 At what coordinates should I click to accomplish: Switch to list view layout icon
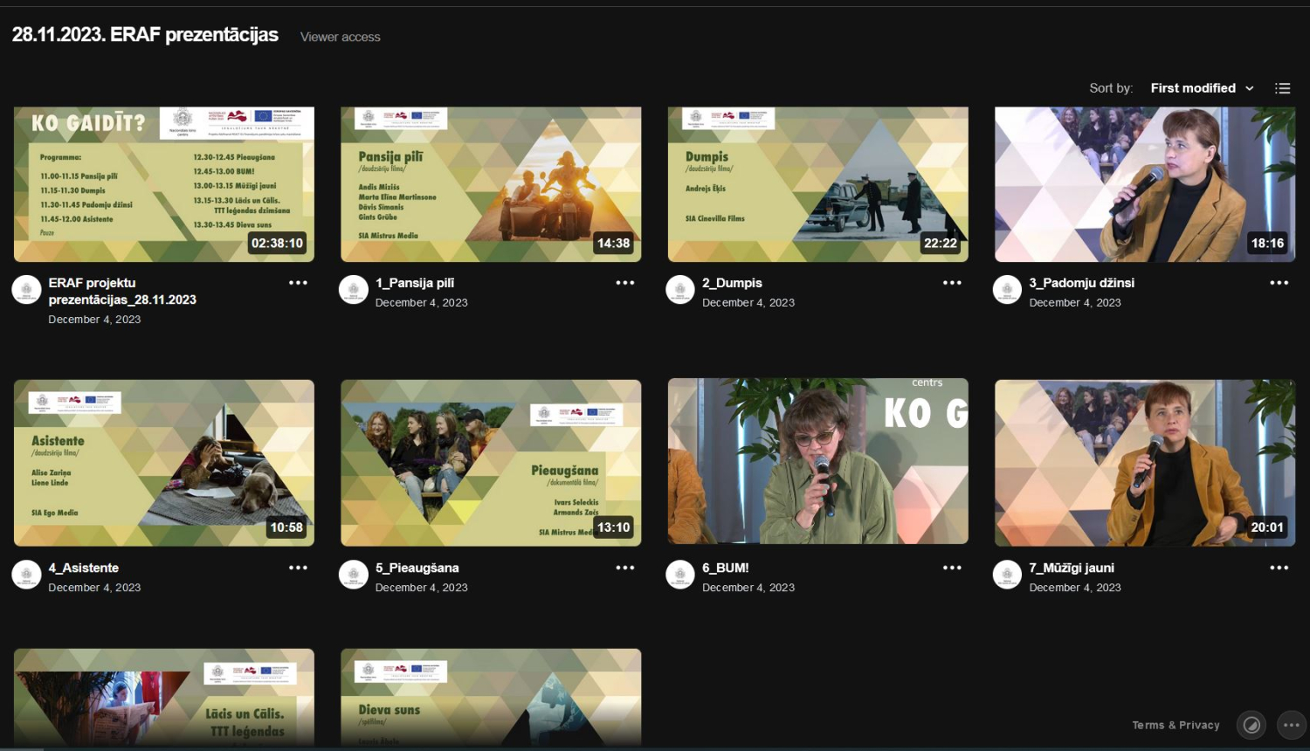point(1282,88)
